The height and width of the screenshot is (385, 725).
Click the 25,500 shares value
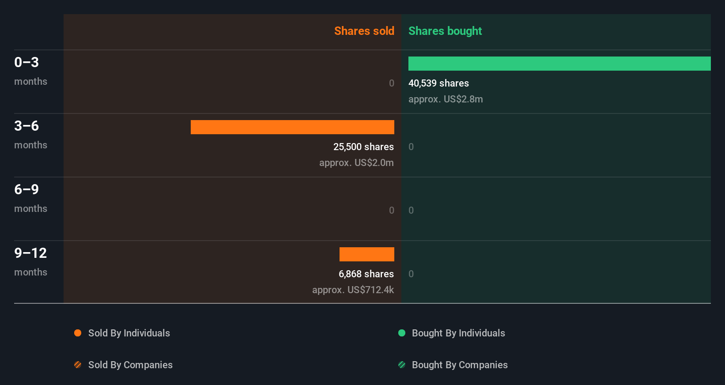[x=363, y=147]
